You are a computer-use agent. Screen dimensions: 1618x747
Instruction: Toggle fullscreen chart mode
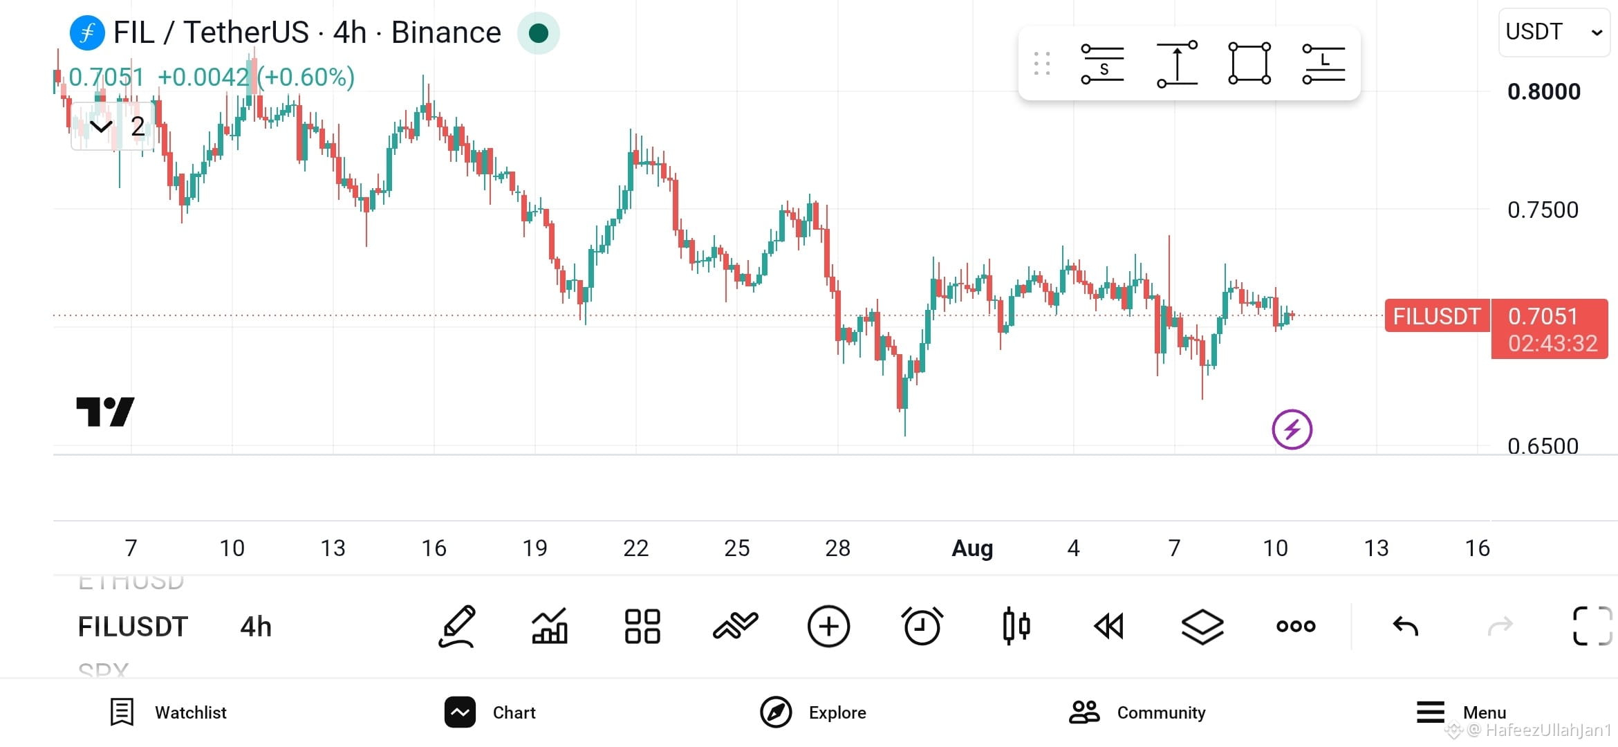[x=1592, y=626]
